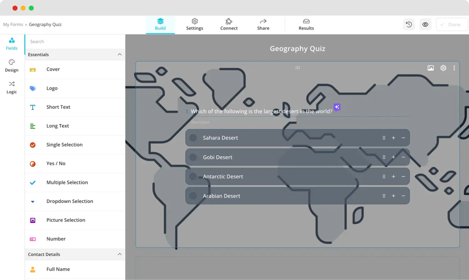This screenshot has width=469, height=280.
Task: Open the question three-dot more menu
Action: (454, 68)
